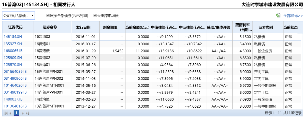Open 全部指标>> link
The height and width of the screenshot is (118, 306).
click(x=293, y=16)
